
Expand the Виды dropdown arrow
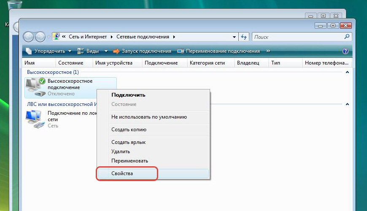(x=106, y=51)
